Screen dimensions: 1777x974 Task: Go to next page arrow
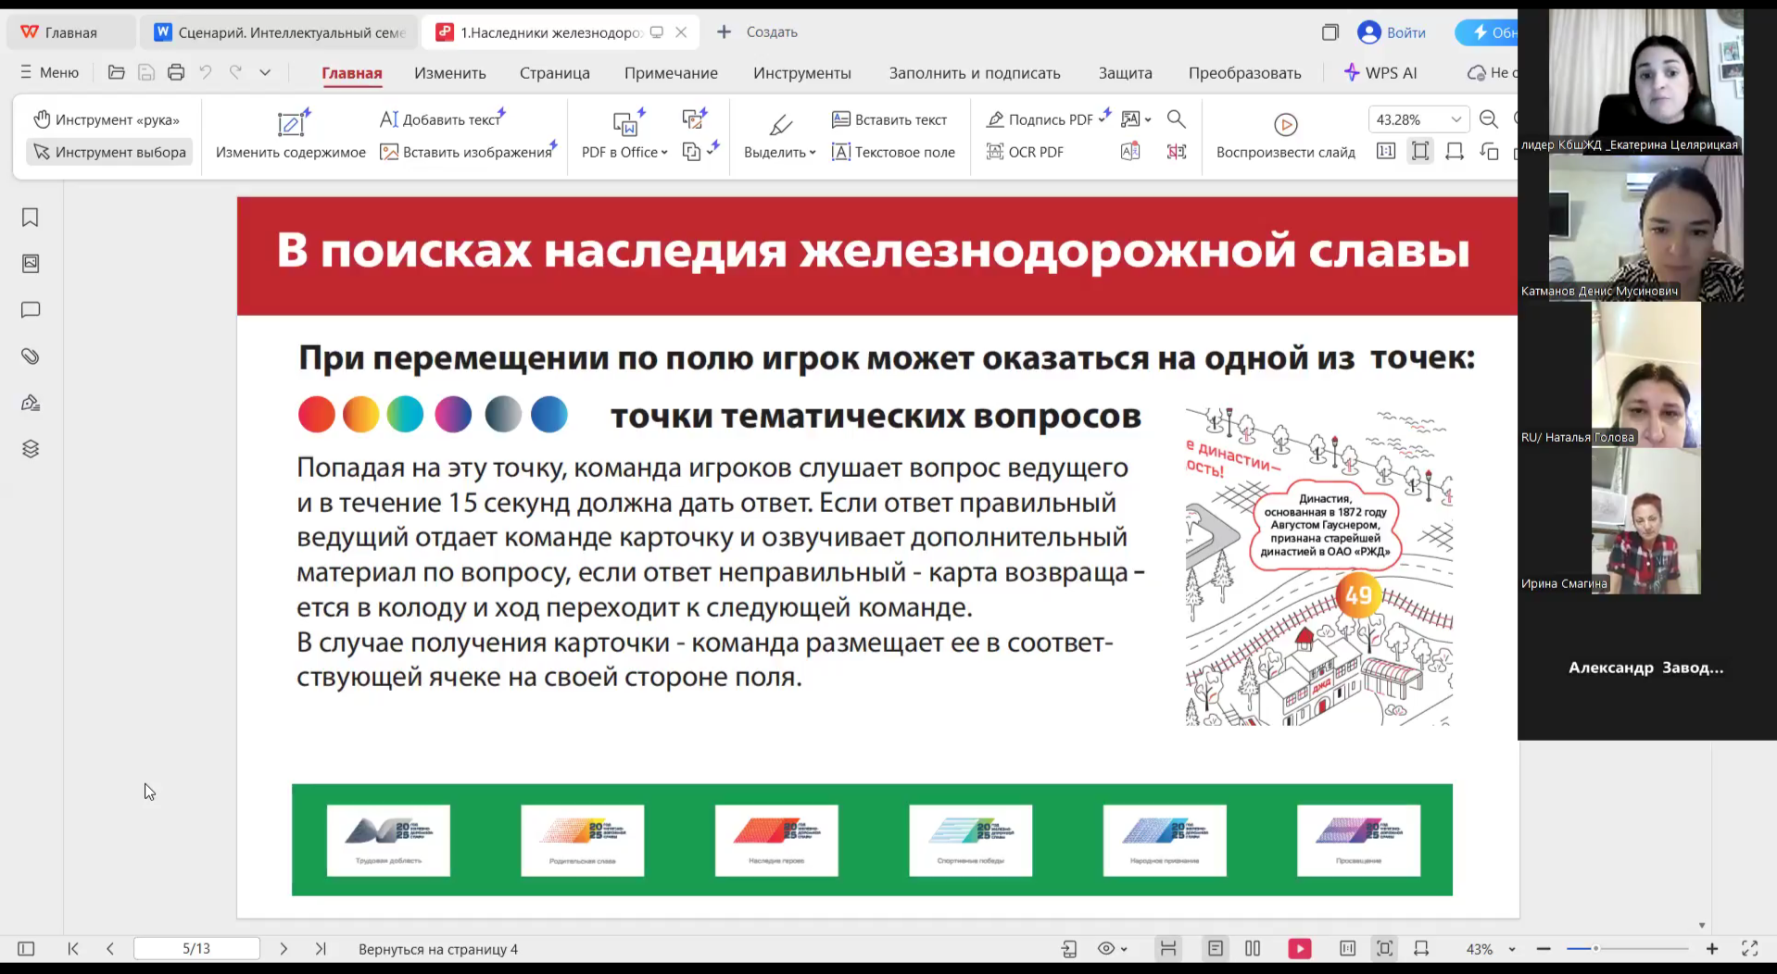click(x=284, y=949)
